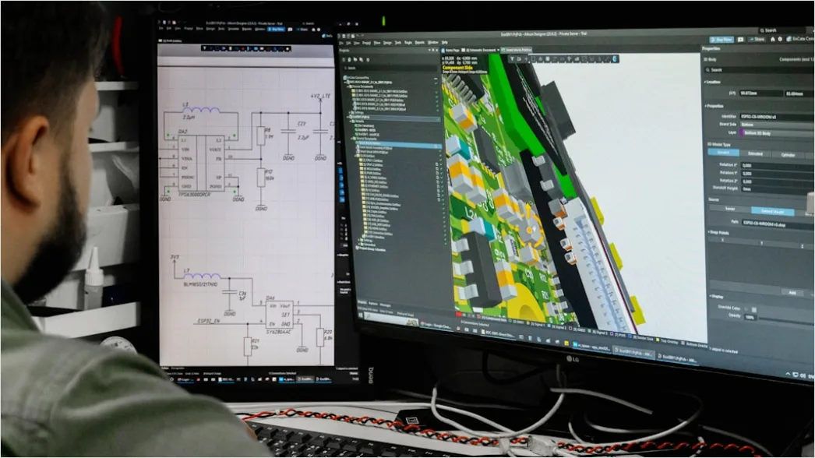The image size is (815, 458).
Task: Open Google Chrome task in LG monitor taskbar
Action: tap(435, 326)
